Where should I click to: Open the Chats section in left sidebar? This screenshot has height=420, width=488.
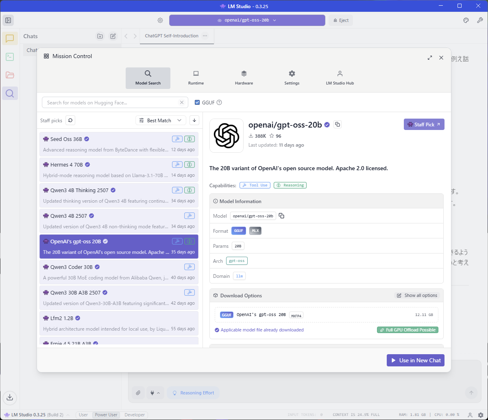coord(10,39)
